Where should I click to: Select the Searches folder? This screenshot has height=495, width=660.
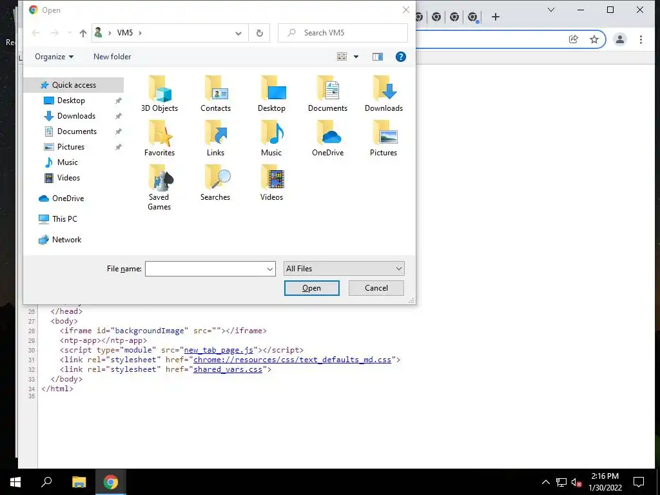coord(215,183)
